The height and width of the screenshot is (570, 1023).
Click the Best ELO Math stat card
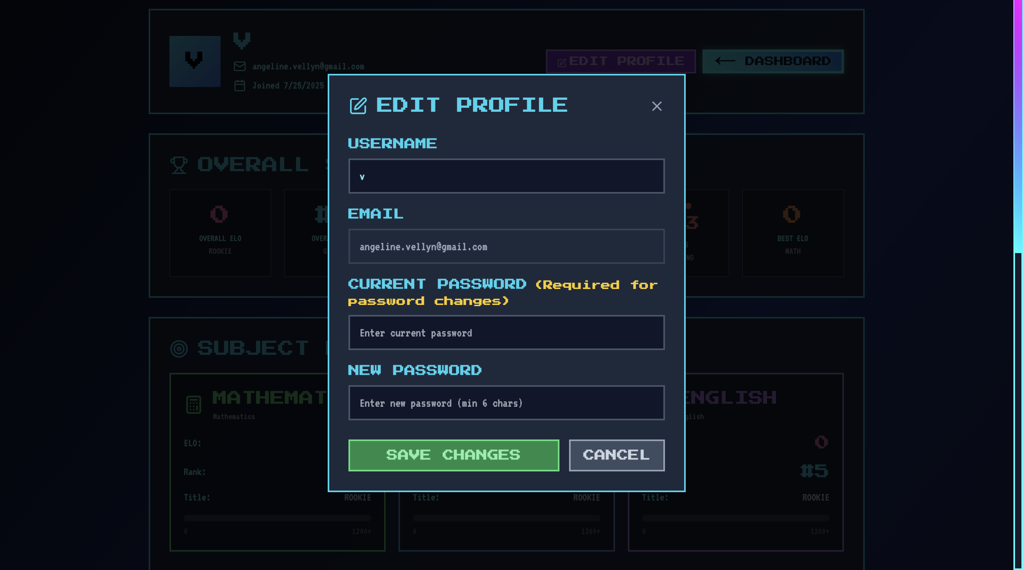pos(793,233)
